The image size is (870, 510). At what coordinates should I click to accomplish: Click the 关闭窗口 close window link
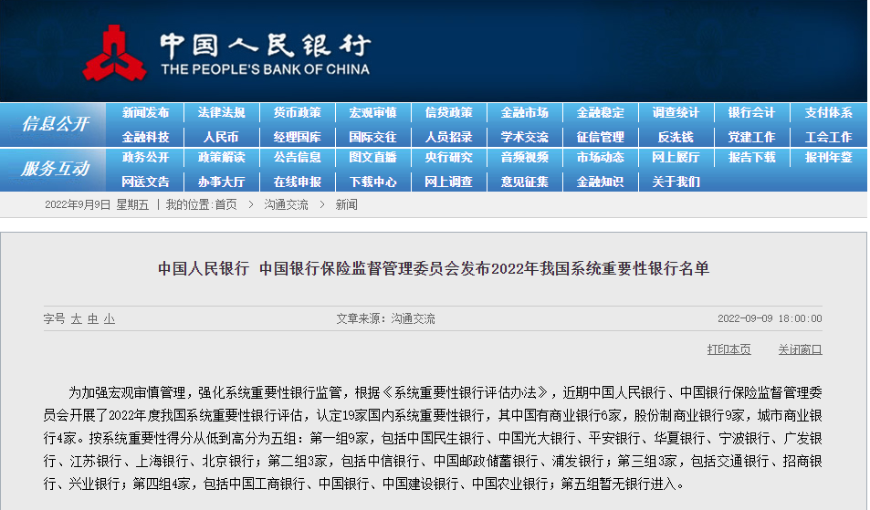pos(800,349)
